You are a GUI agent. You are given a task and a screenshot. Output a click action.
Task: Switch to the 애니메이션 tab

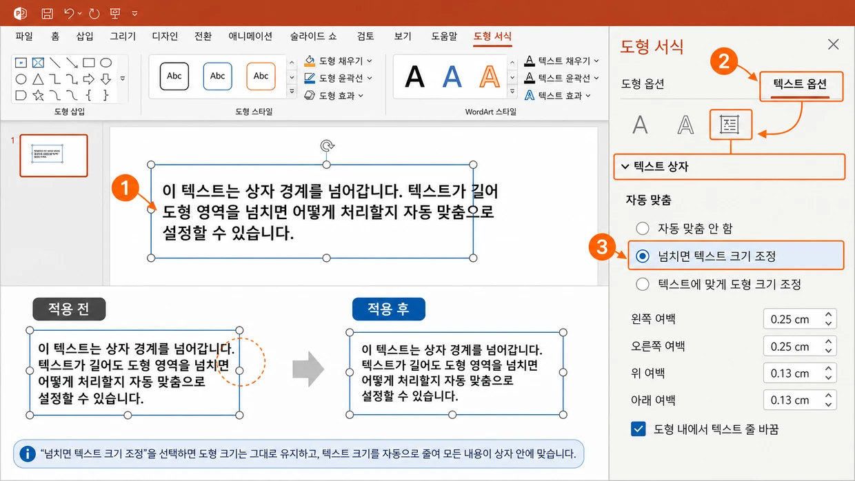pos(250,37)
